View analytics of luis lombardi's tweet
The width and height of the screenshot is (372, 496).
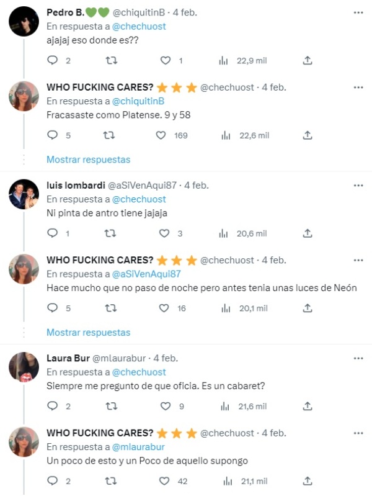(225, 233)
